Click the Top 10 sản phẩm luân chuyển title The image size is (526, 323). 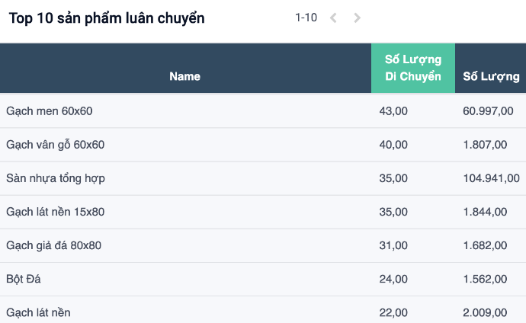pyautogui.click(x=107, y=18)
